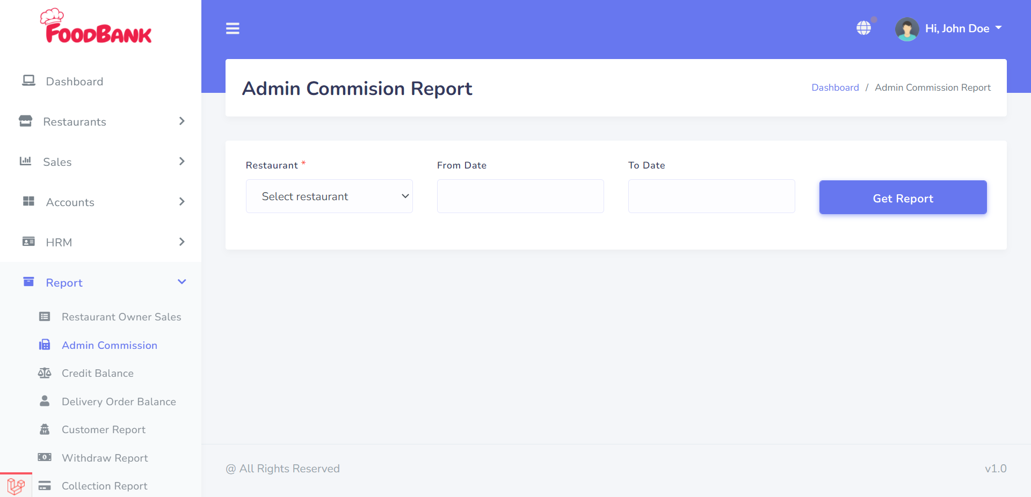
Task: Click the Credit Balance scale icon
Action: [x=45, y=373]
